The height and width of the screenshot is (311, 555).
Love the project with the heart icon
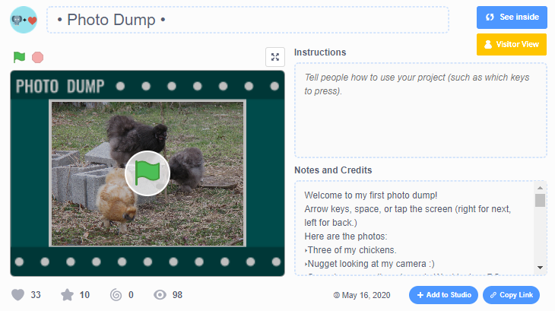[x=18, y=295]
